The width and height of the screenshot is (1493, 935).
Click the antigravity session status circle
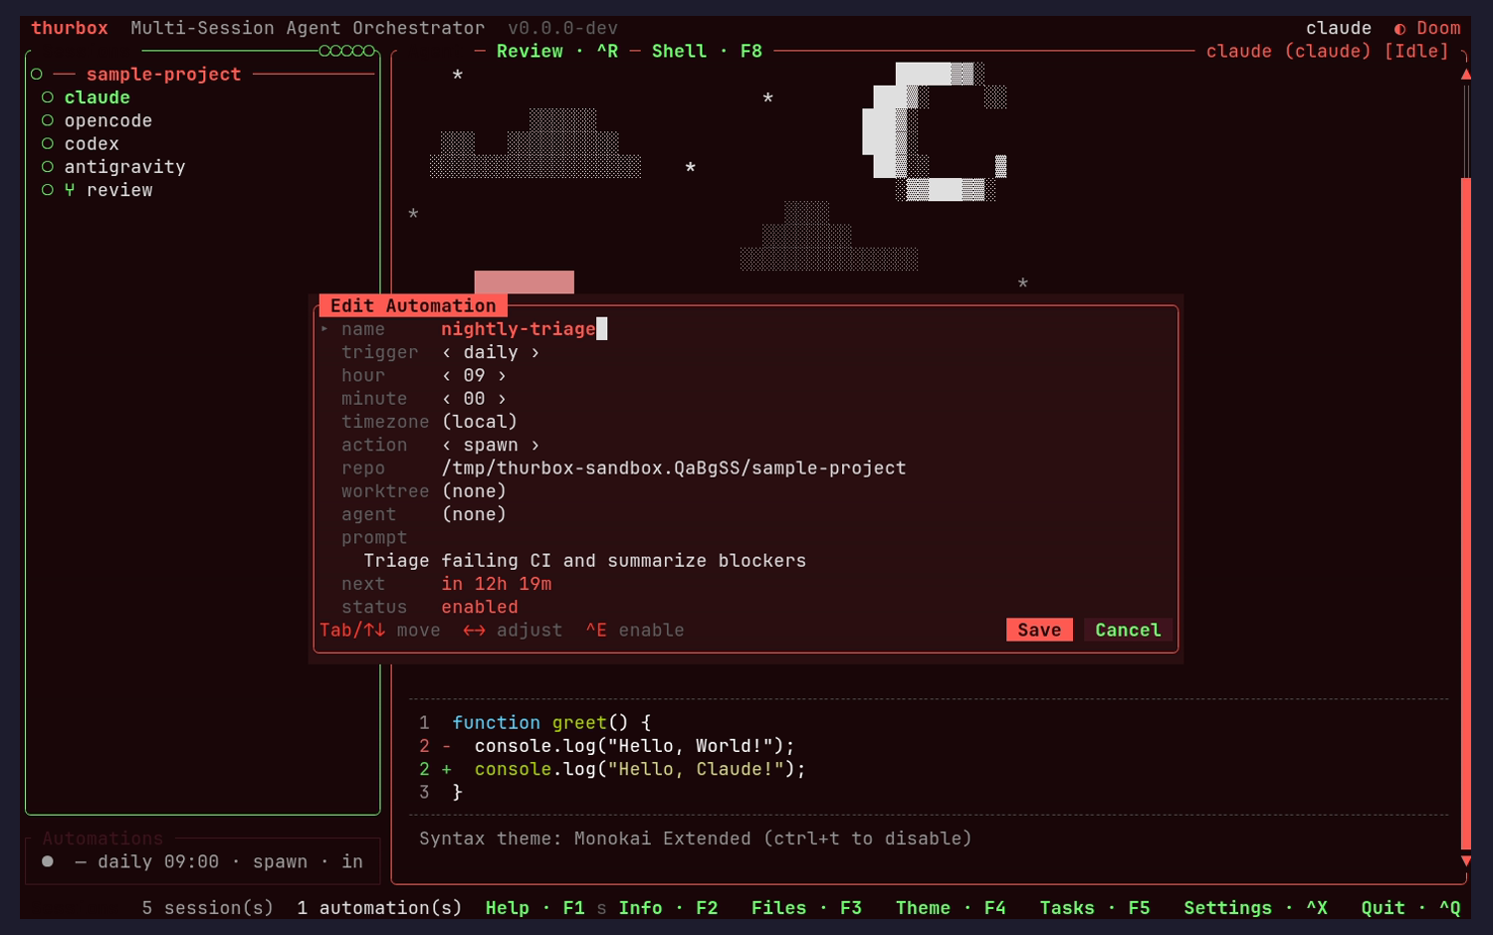pos(47,167)
